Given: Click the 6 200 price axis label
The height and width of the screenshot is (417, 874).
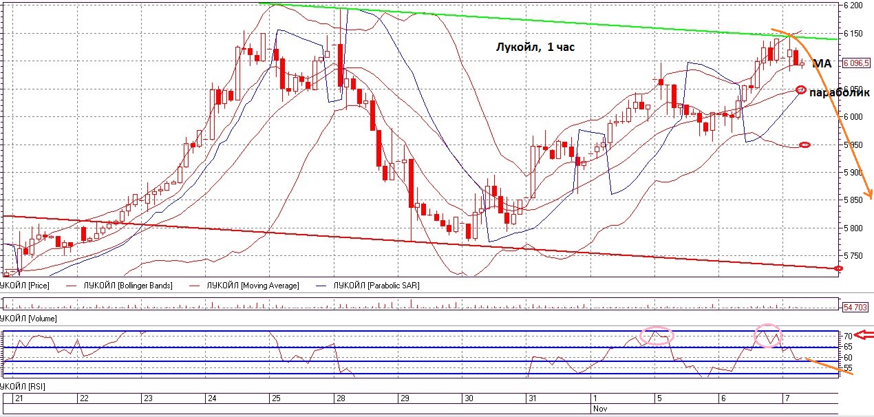Looking at the screenshot, I should (x=853, y=6).
